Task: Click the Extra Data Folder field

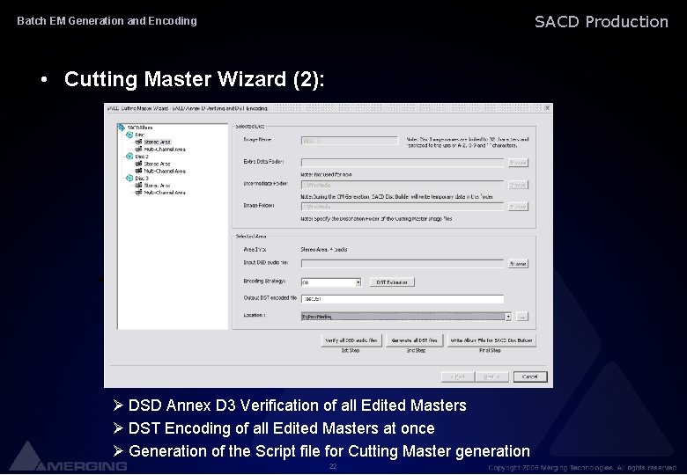Action: 403,163
